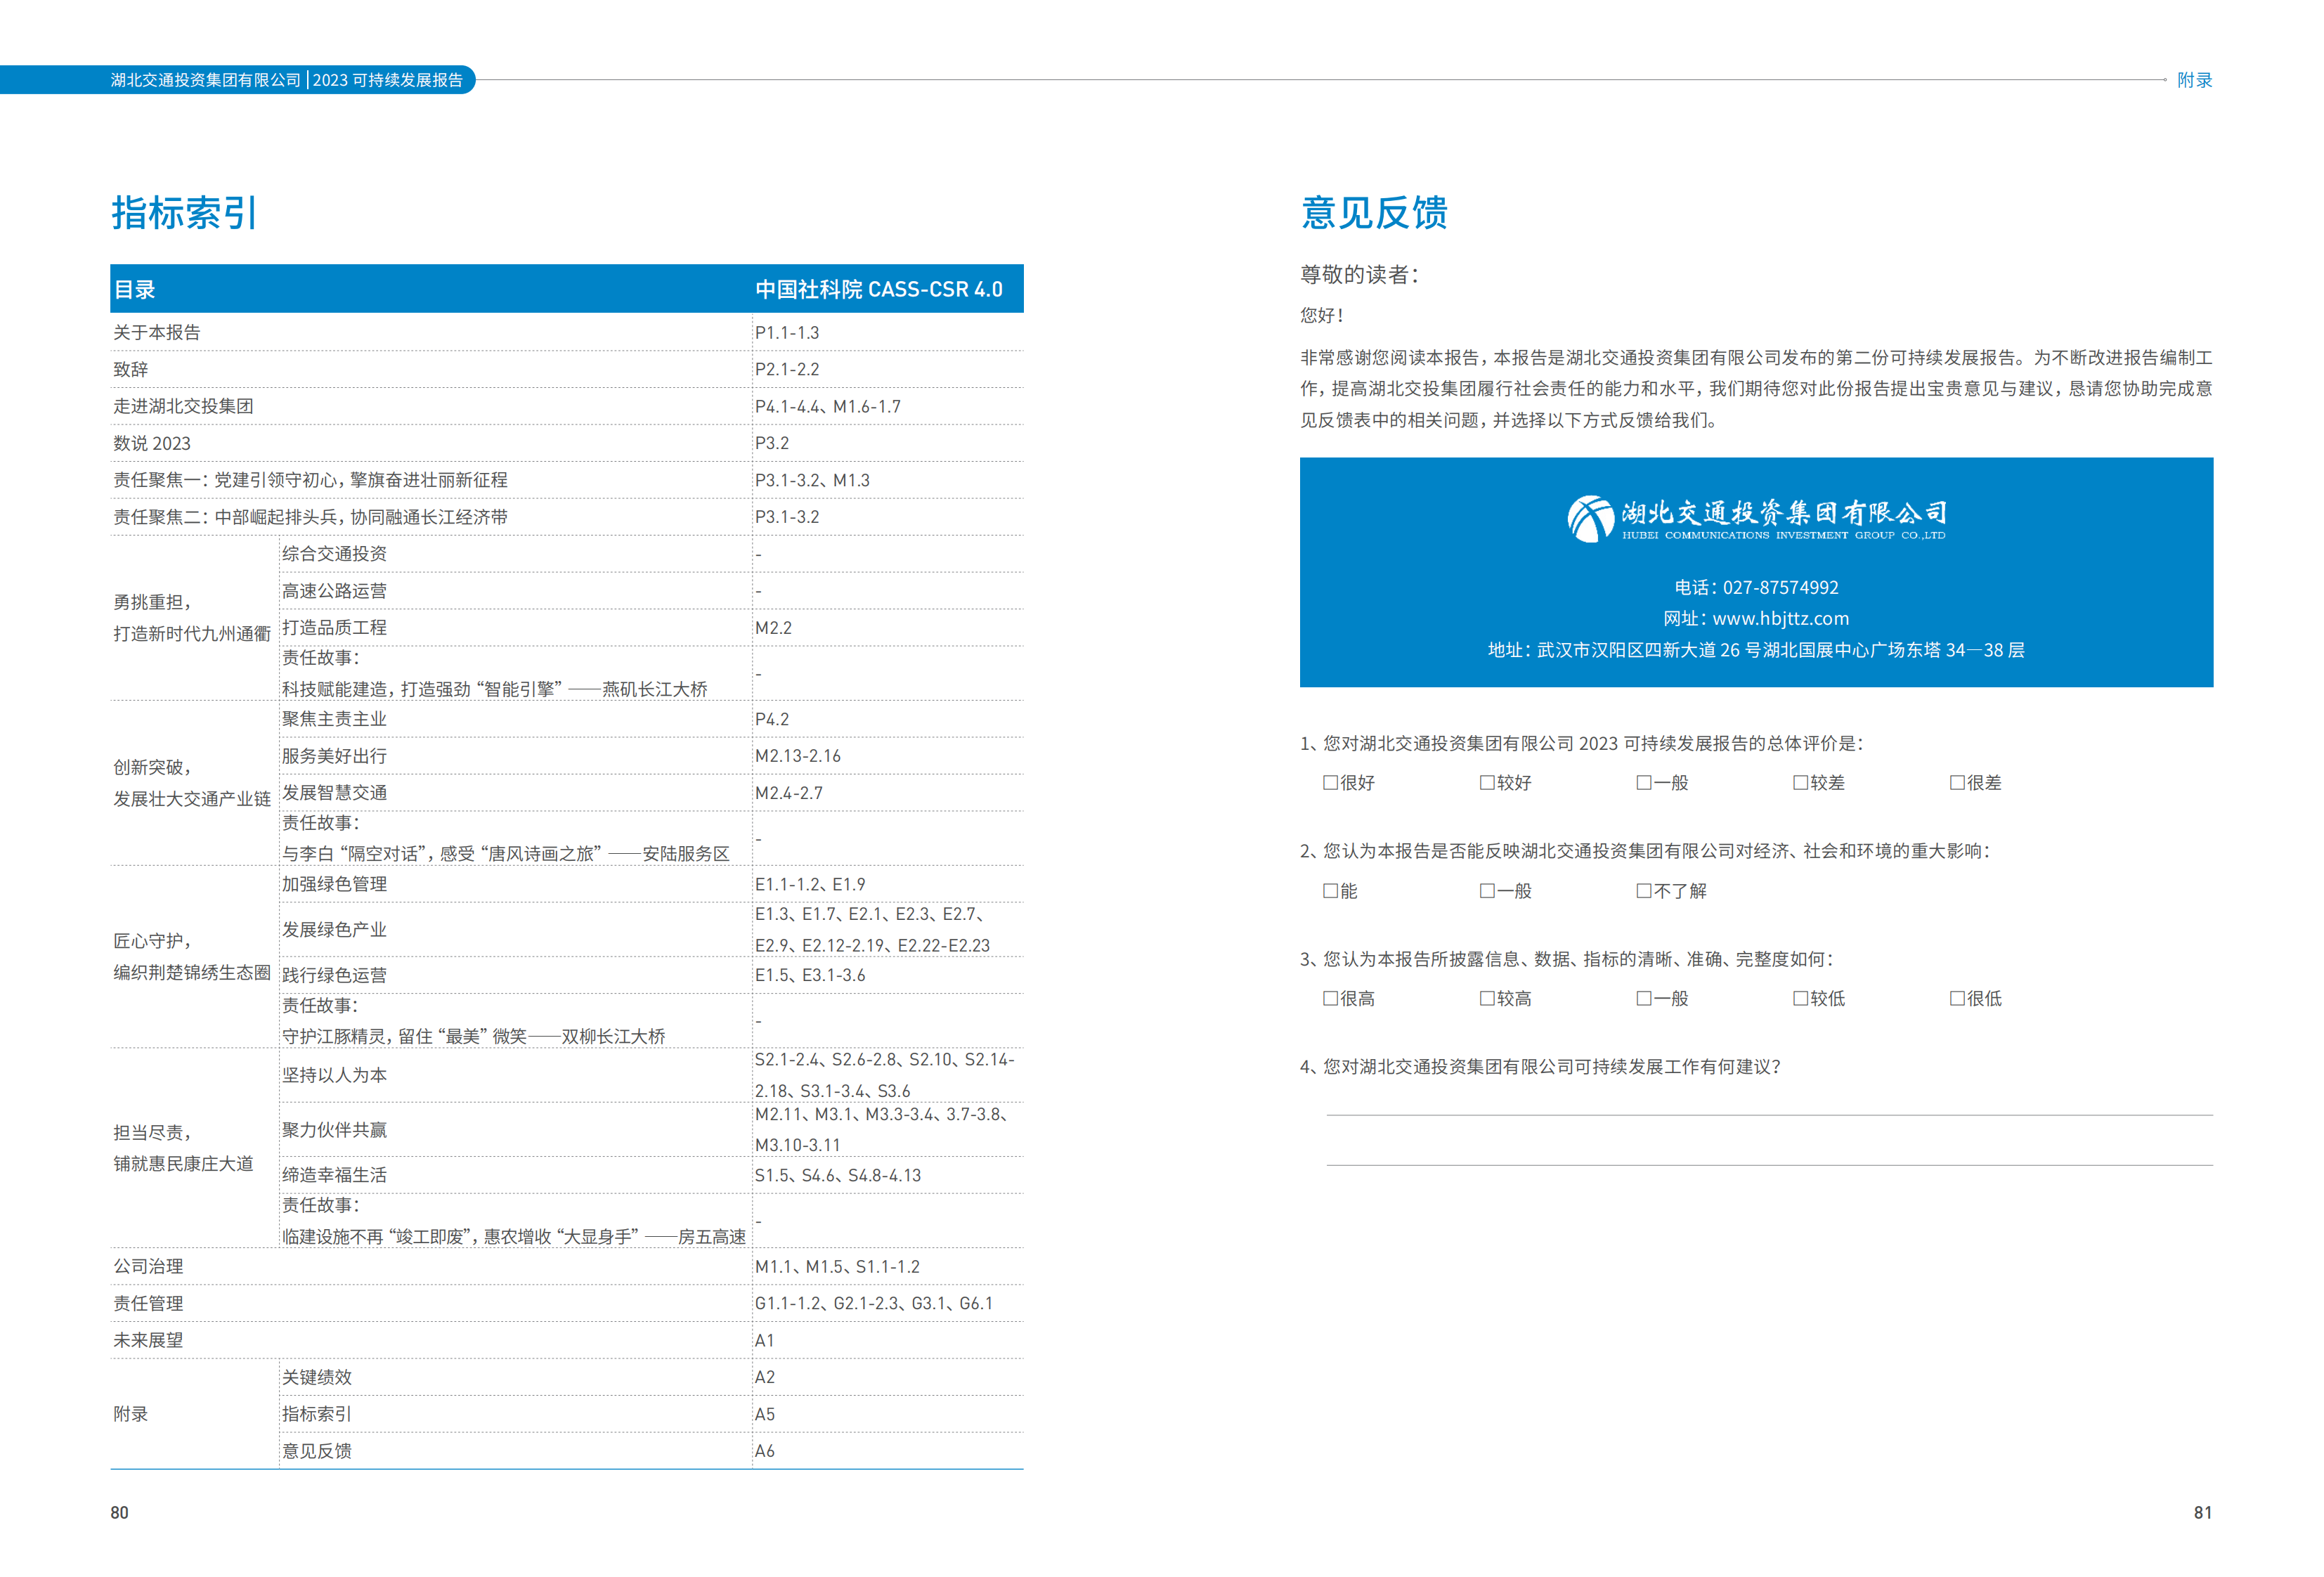Click the M2.13-2.16 cell
The width and height of the screenshot is (2324, 1577).
pyautogui.click(x=798, y=756)
